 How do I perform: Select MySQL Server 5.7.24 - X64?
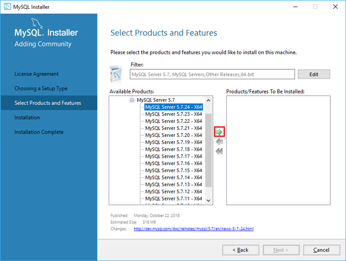point(174,107)
